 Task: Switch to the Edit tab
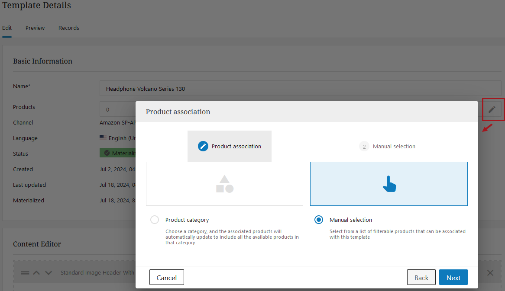pos(7,28)
